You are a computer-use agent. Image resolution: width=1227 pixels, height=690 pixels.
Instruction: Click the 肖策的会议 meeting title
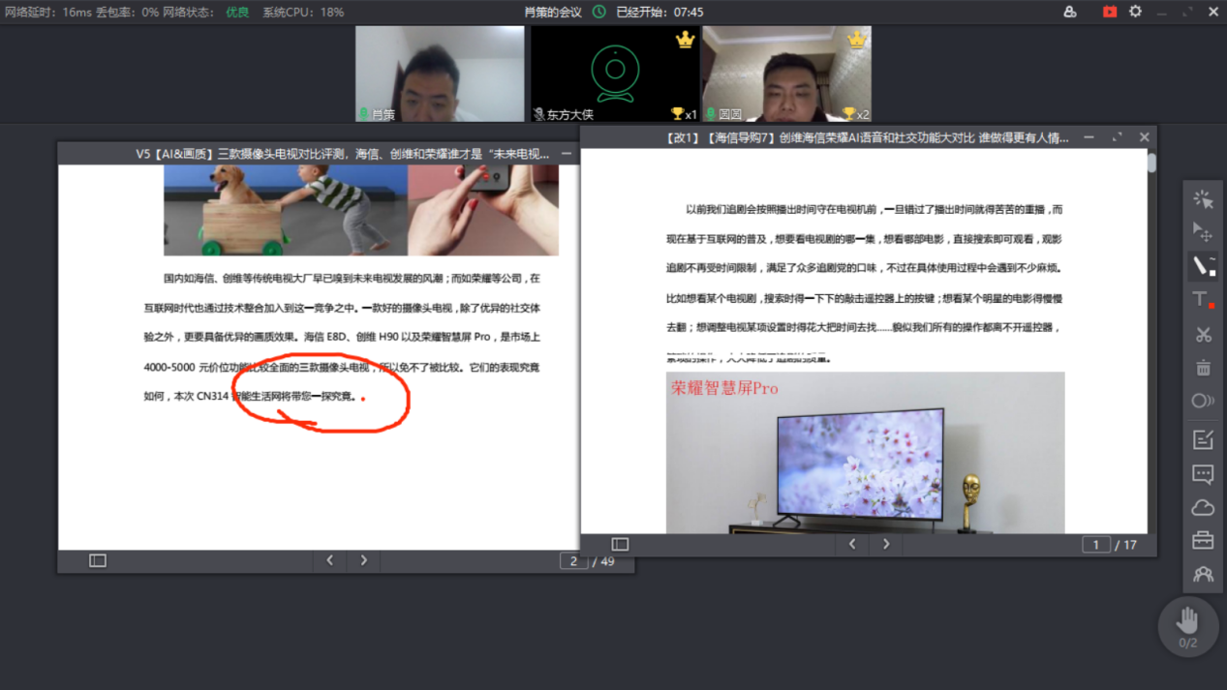pyautogui.click(x=553, y=12)
